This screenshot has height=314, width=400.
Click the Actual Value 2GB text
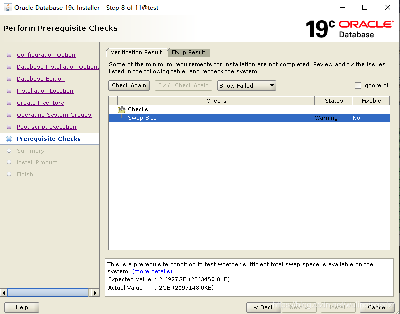coord(186,288)
